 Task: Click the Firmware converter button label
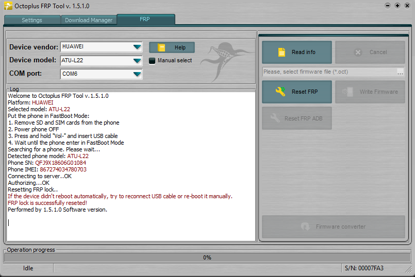click(x=341, y=227)
